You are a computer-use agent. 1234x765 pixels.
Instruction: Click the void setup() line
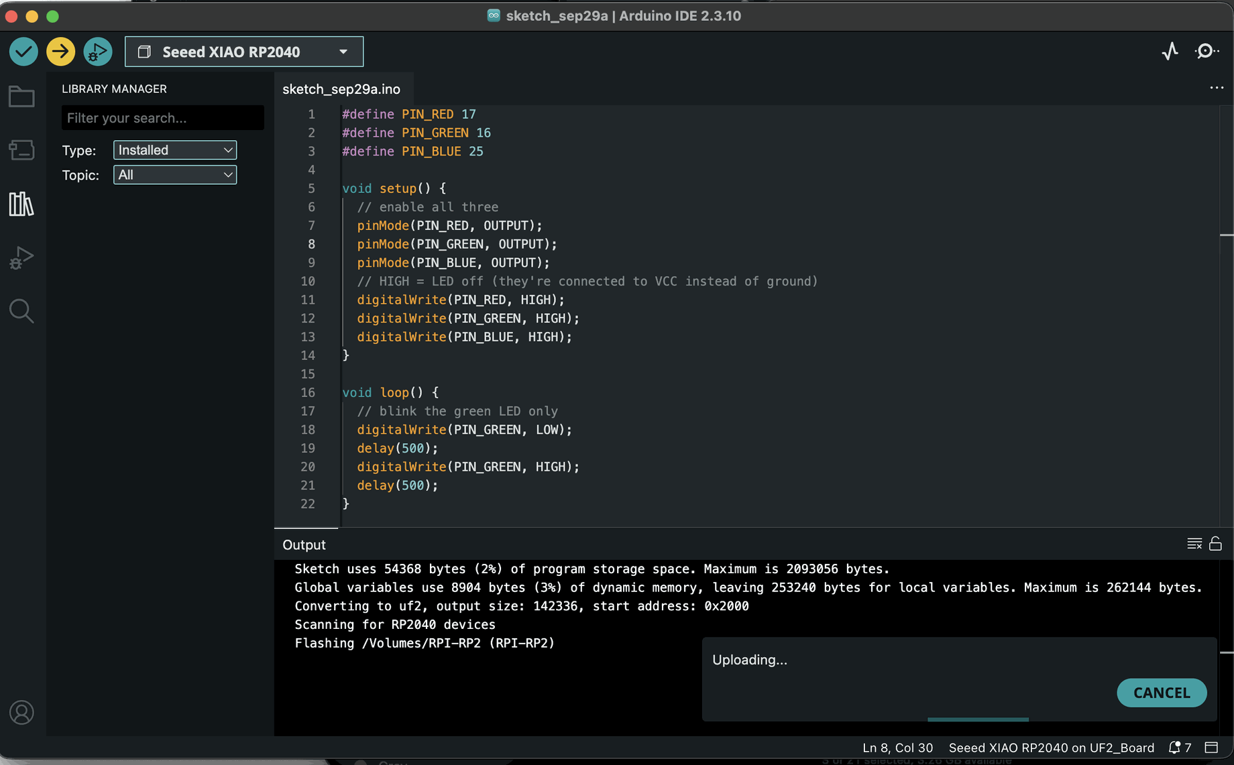(x=394, y=189)
